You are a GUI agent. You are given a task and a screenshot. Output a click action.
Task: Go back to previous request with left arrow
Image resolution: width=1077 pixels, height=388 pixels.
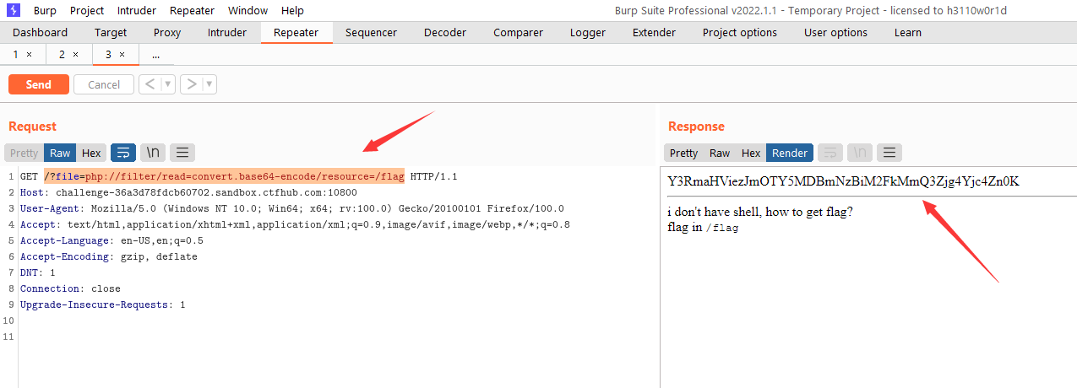150,84
